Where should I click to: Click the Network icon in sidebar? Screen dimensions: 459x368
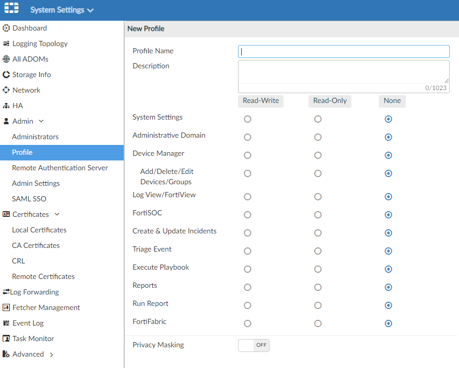(x=6, y=90)
